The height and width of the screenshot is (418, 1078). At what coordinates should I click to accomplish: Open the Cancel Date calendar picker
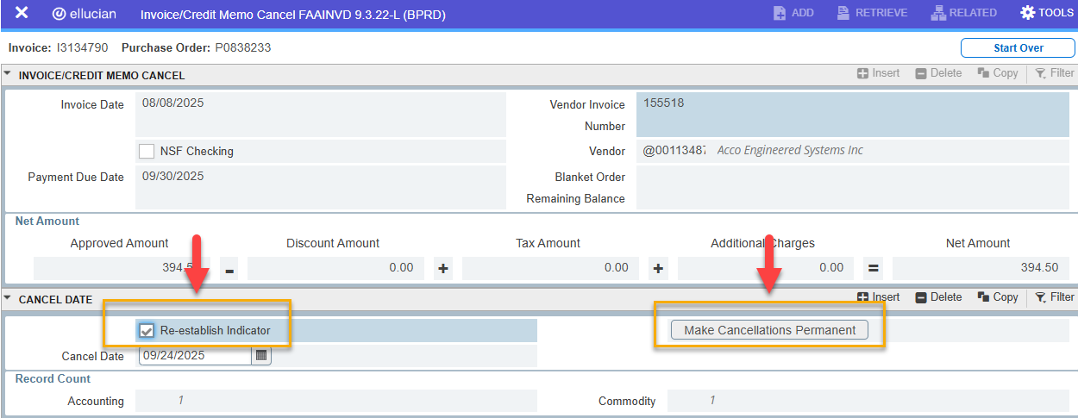pyautogui.click(x=261, y=355)
